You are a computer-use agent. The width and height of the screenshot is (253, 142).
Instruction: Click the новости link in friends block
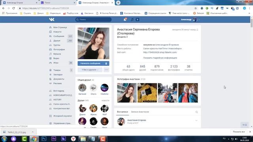click(x=106, y=101)
